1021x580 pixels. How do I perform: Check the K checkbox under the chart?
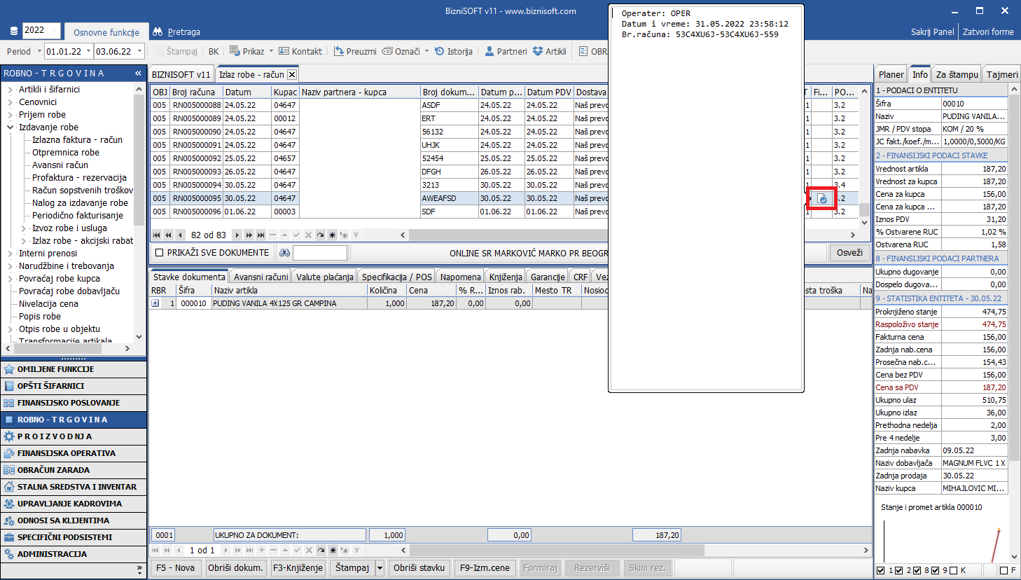point(953,570)
